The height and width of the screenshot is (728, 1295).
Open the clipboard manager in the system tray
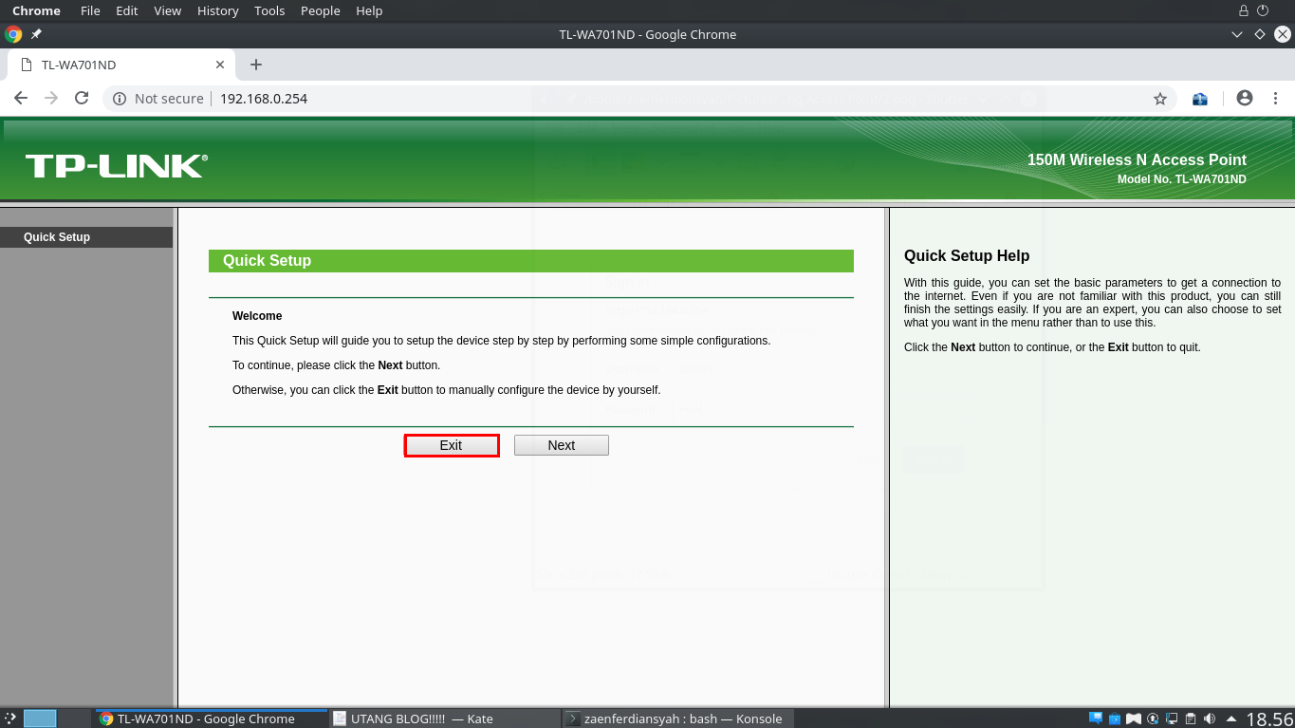1191,719
